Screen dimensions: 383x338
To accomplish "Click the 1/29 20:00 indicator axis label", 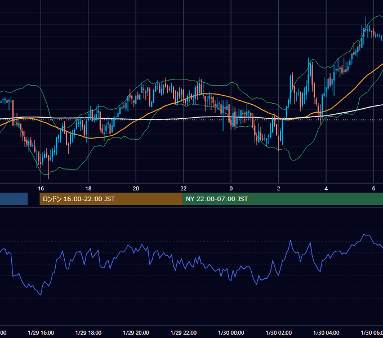I will click(136, 332).
